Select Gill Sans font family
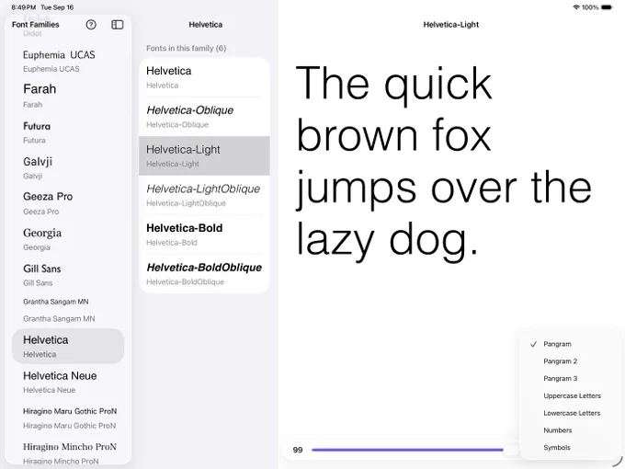 68,275
